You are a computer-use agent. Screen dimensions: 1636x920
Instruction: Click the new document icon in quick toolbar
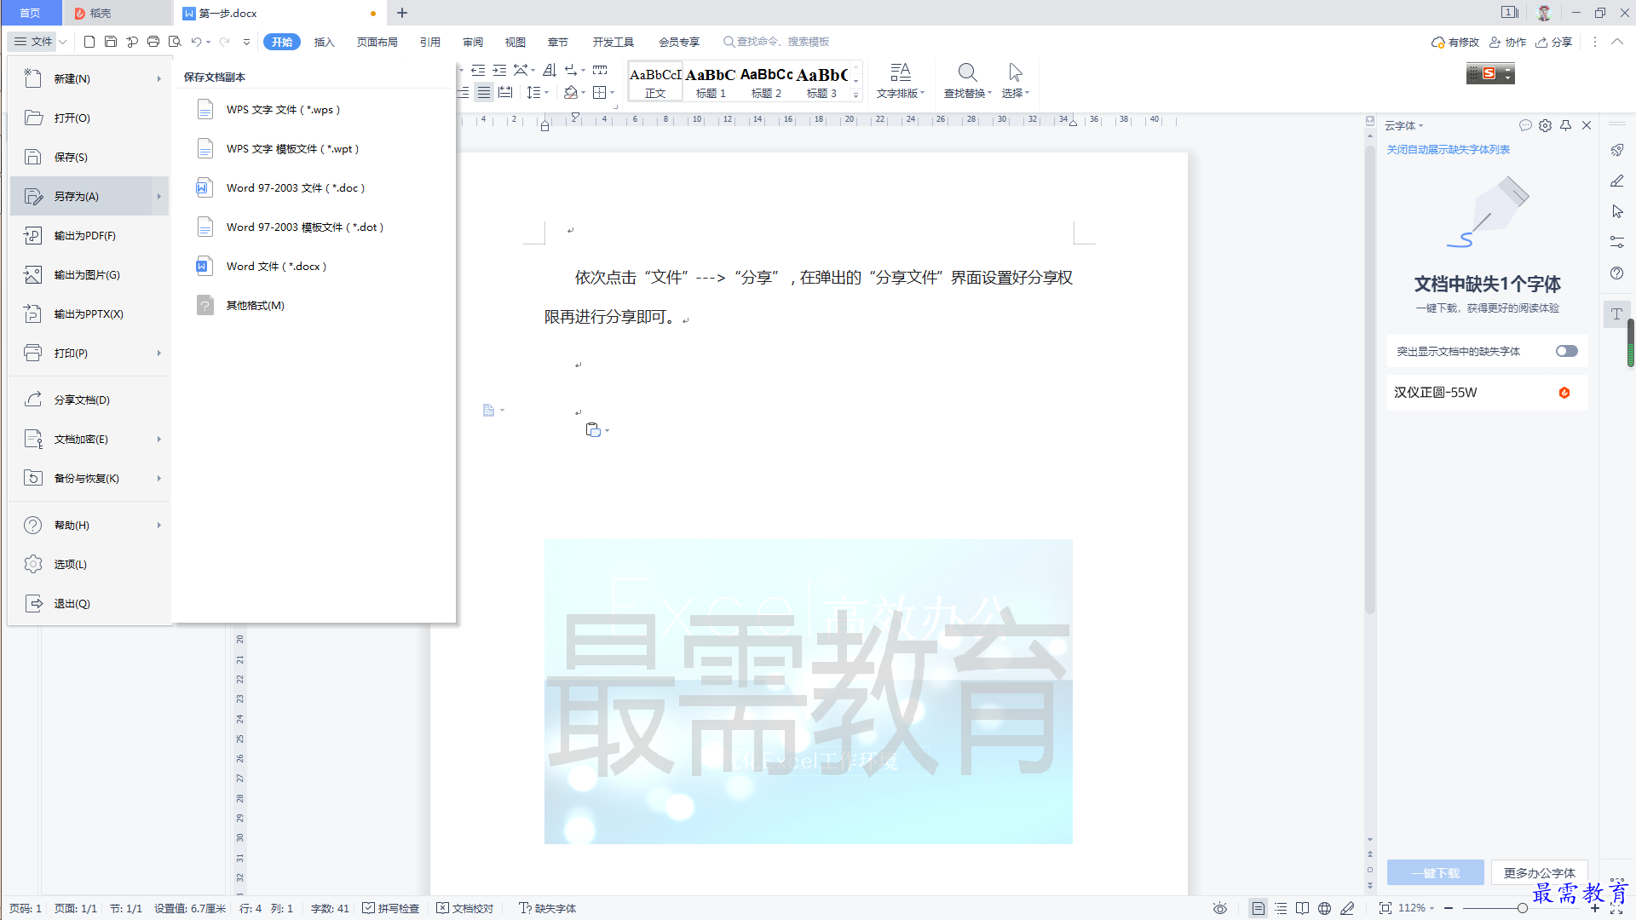click(89, 42)
